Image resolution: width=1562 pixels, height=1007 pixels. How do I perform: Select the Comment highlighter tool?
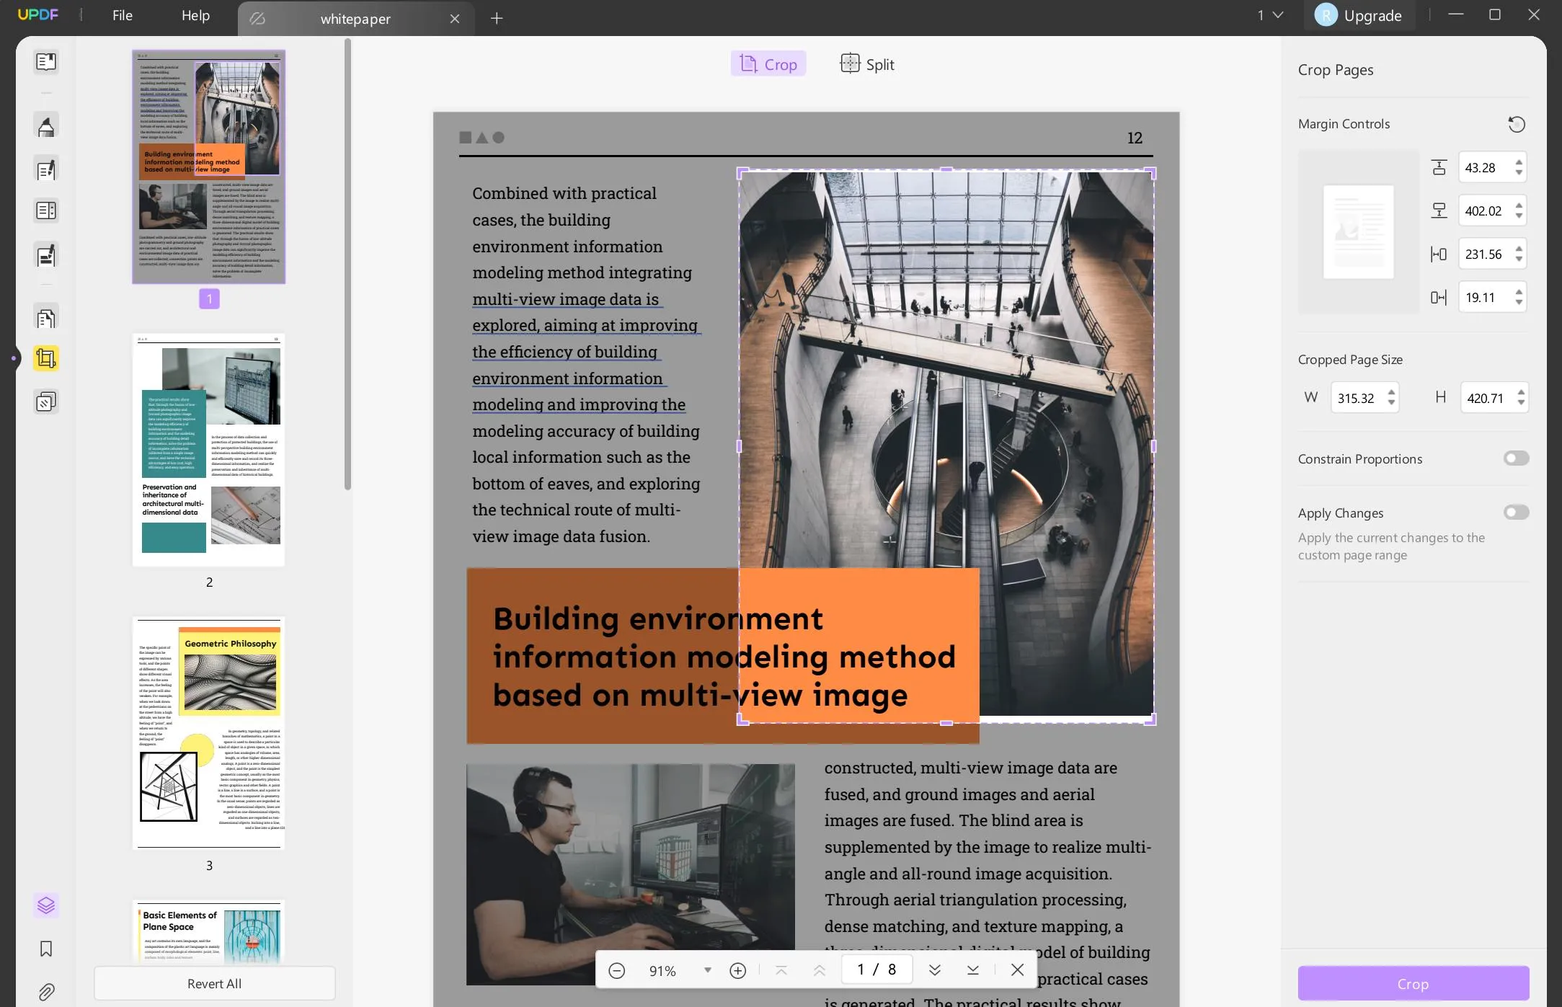[x=46, y=126]
